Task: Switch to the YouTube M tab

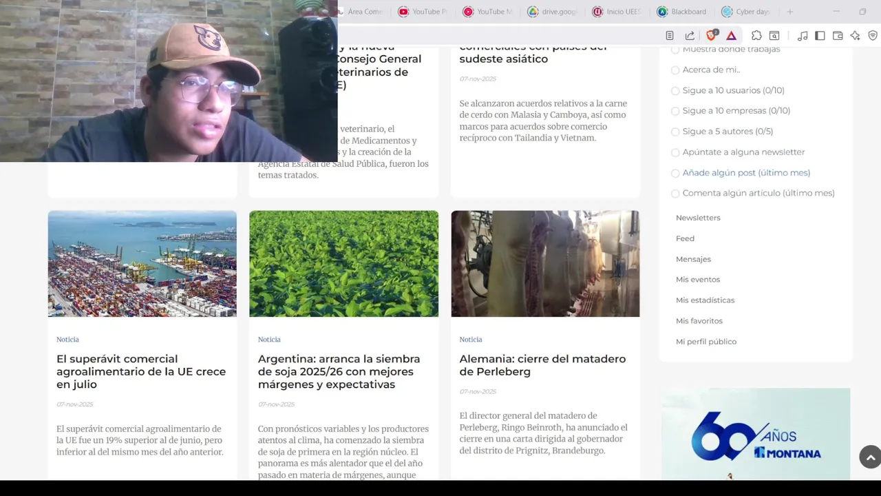Action: click(x=487, y=12)
